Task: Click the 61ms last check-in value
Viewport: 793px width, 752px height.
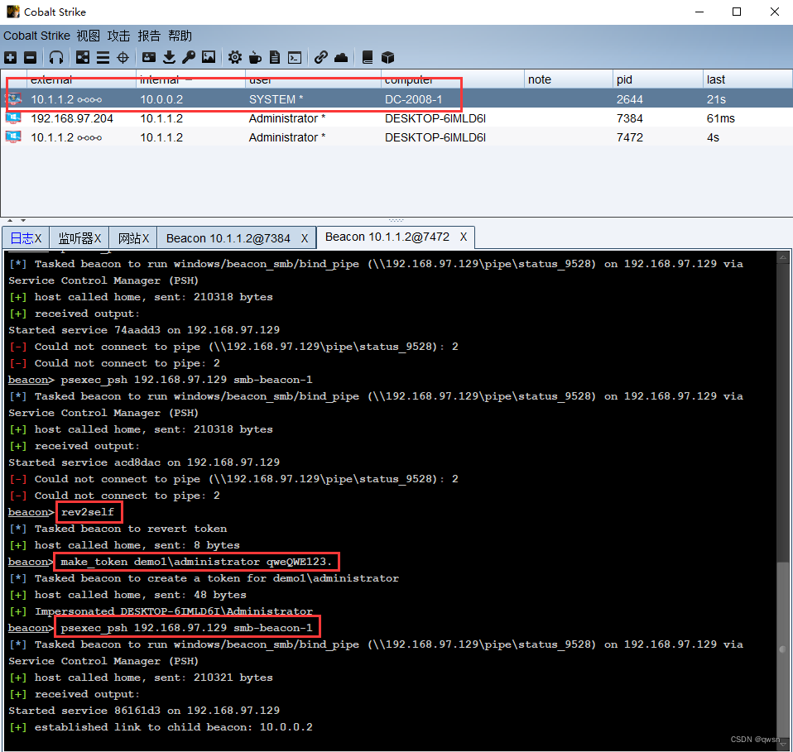Action: [x=721, y=119]
